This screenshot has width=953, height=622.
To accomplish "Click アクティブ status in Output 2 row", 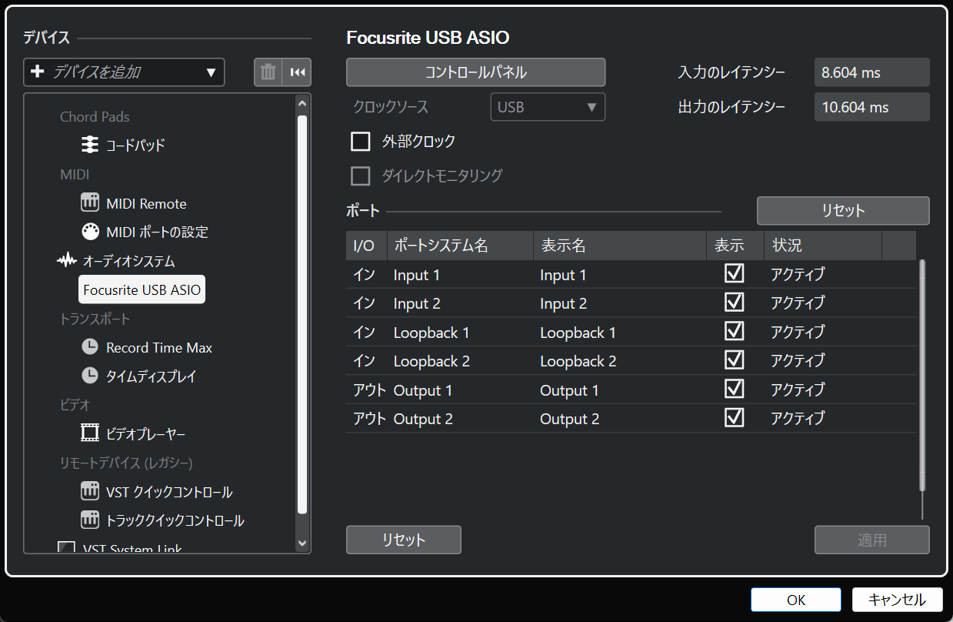I will 798,419.
